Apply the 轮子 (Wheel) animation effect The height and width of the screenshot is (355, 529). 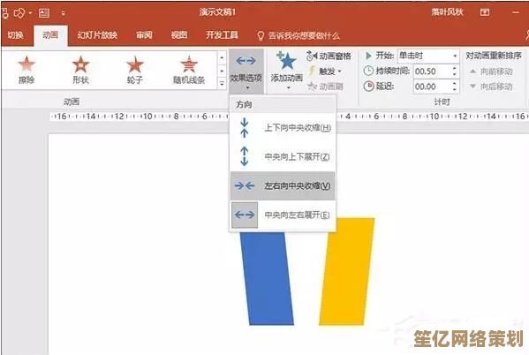click(135, 70)
